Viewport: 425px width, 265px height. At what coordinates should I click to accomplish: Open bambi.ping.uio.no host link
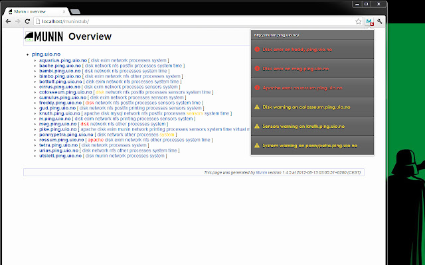[x=60, y=71]
